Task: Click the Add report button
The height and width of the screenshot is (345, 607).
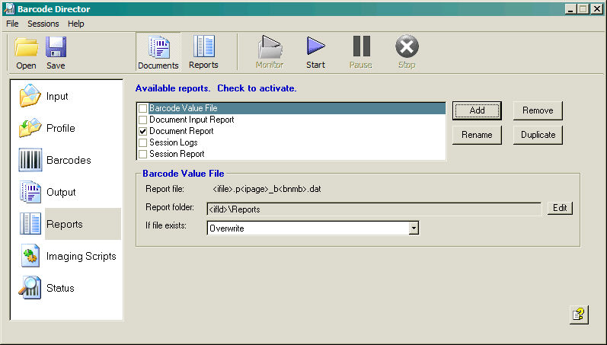Action: tap(477, 110)
